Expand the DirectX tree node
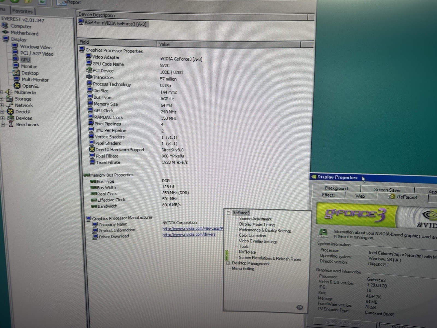 (x=2, y=112)
